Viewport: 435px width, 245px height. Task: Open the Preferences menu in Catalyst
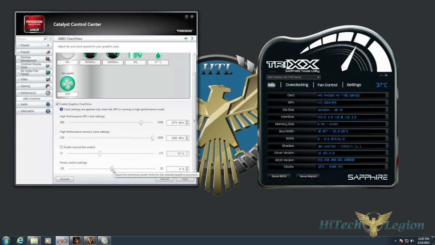tap(185, 31)
